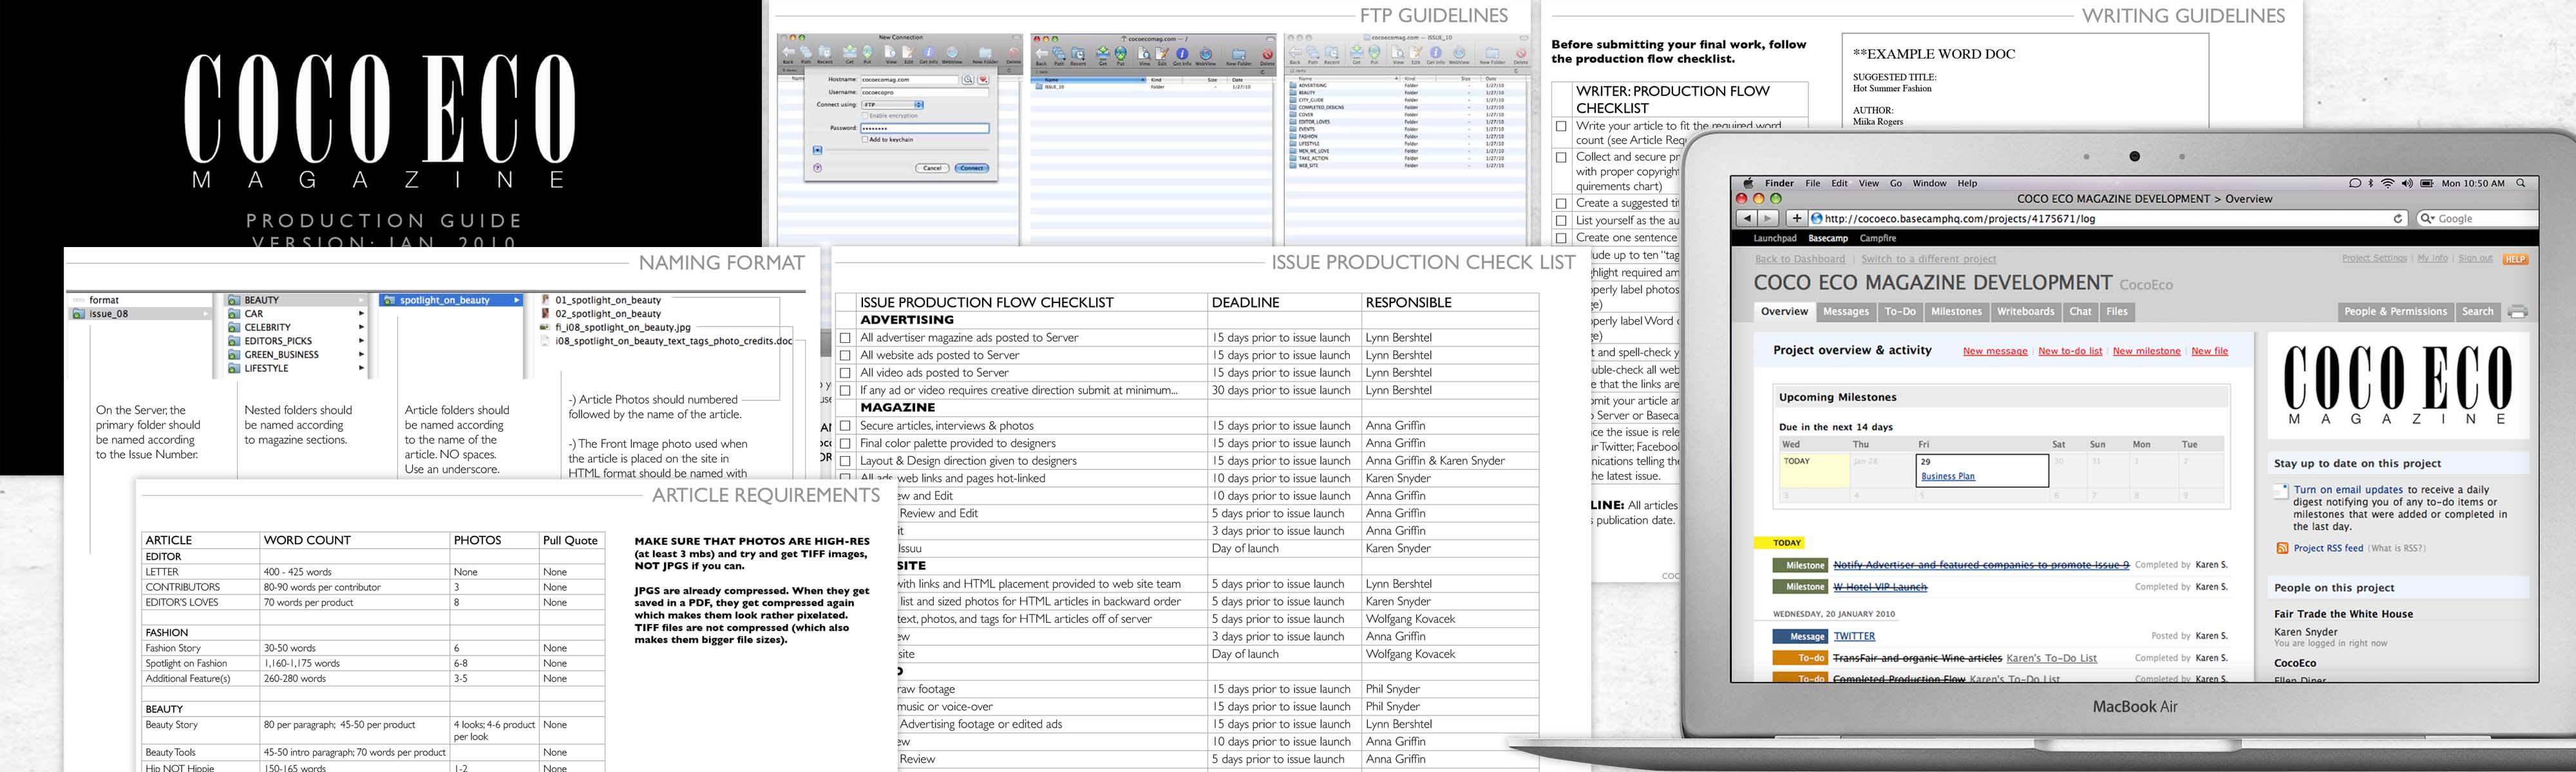Click the Get icon in the cocoecomag.com root FTP window
This screenshot has width=2576, height=772.
pyautogui.click(x=1103, y=54)
